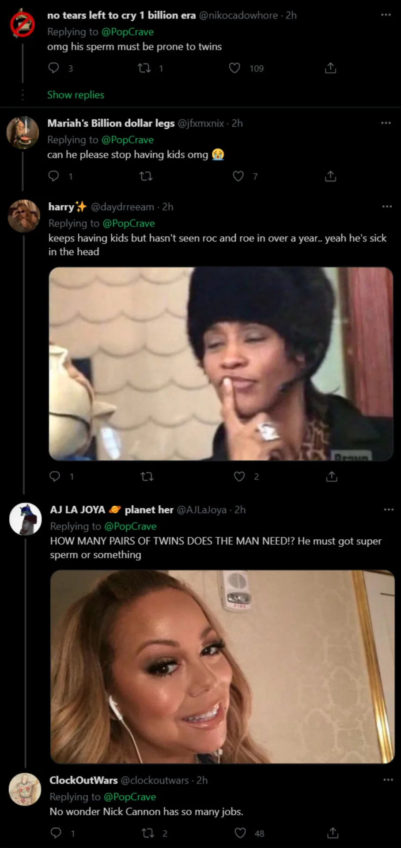Share the jfxmxnix tweet

(330, 176)
